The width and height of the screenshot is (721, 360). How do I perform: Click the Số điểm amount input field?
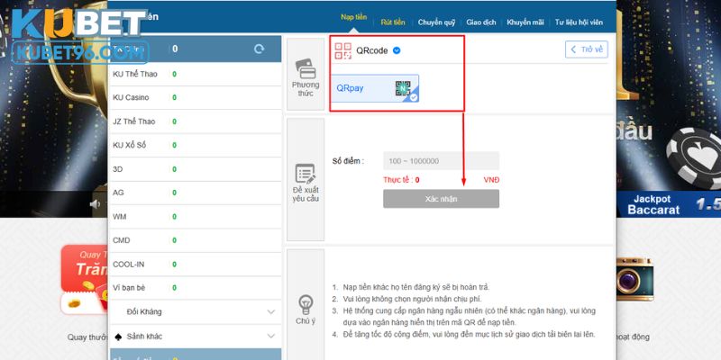(x=441, y=161)
